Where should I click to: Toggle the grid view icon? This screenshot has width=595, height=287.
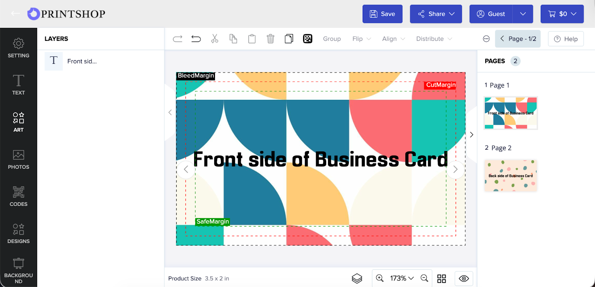click(x=441, y=278)
